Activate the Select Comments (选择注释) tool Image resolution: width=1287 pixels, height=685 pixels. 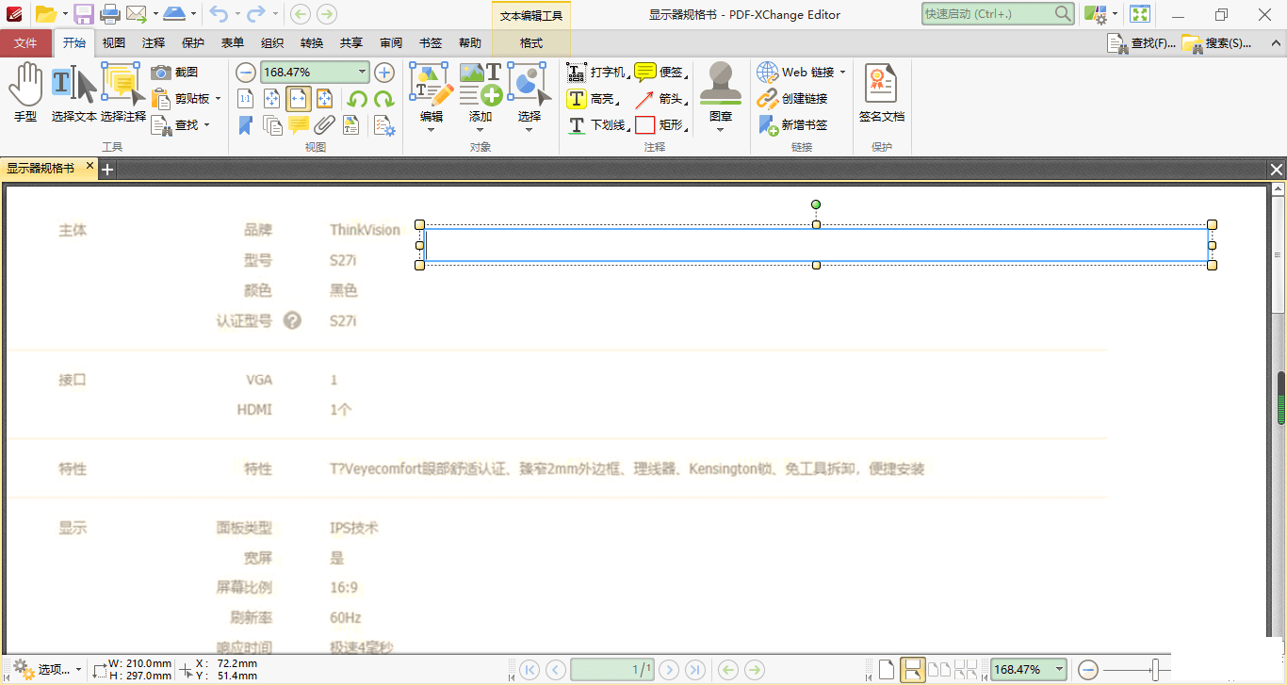point(123,93)
